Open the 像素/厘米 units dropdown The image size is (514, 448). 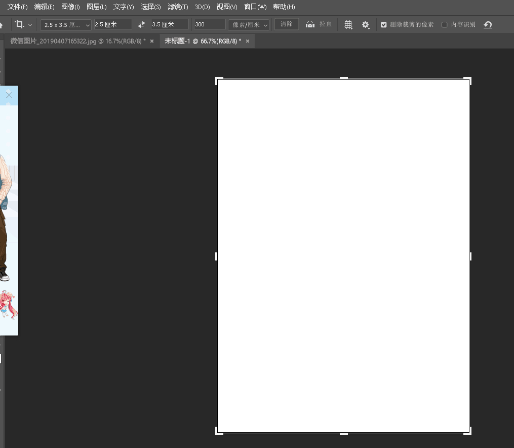pyautogui.click(x=249, y=25)
